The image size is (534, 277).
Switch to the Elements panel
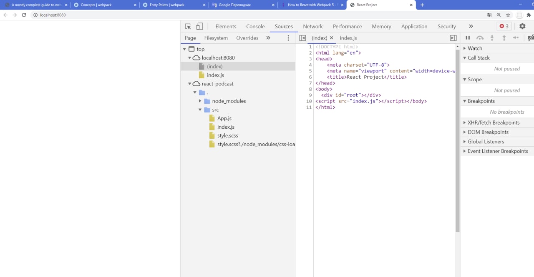point(226,26)
